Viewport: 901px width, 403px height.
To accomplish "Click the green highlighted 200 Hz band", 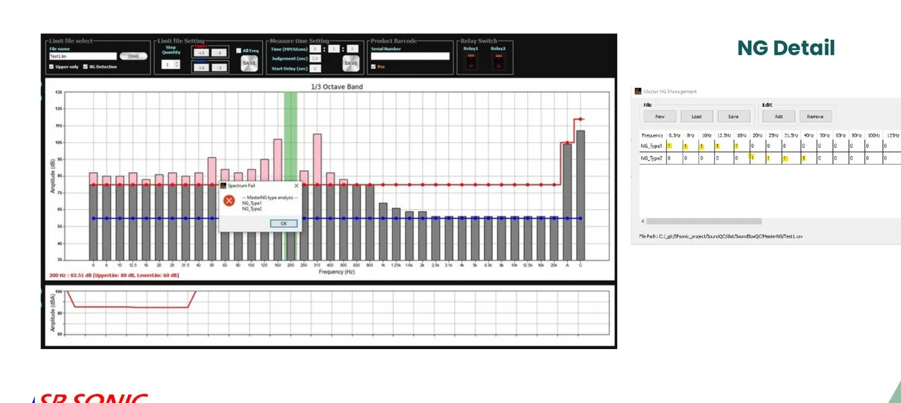I will click(x=290, y=137).
